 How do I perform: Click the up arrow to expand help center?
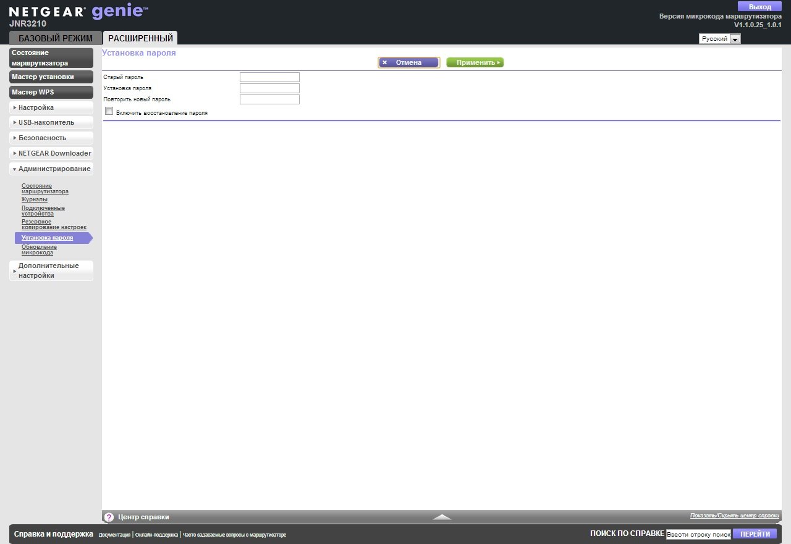[x=442, y=517]
